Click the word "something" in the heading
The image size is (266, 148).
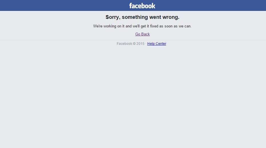click(x=135, y=17)
